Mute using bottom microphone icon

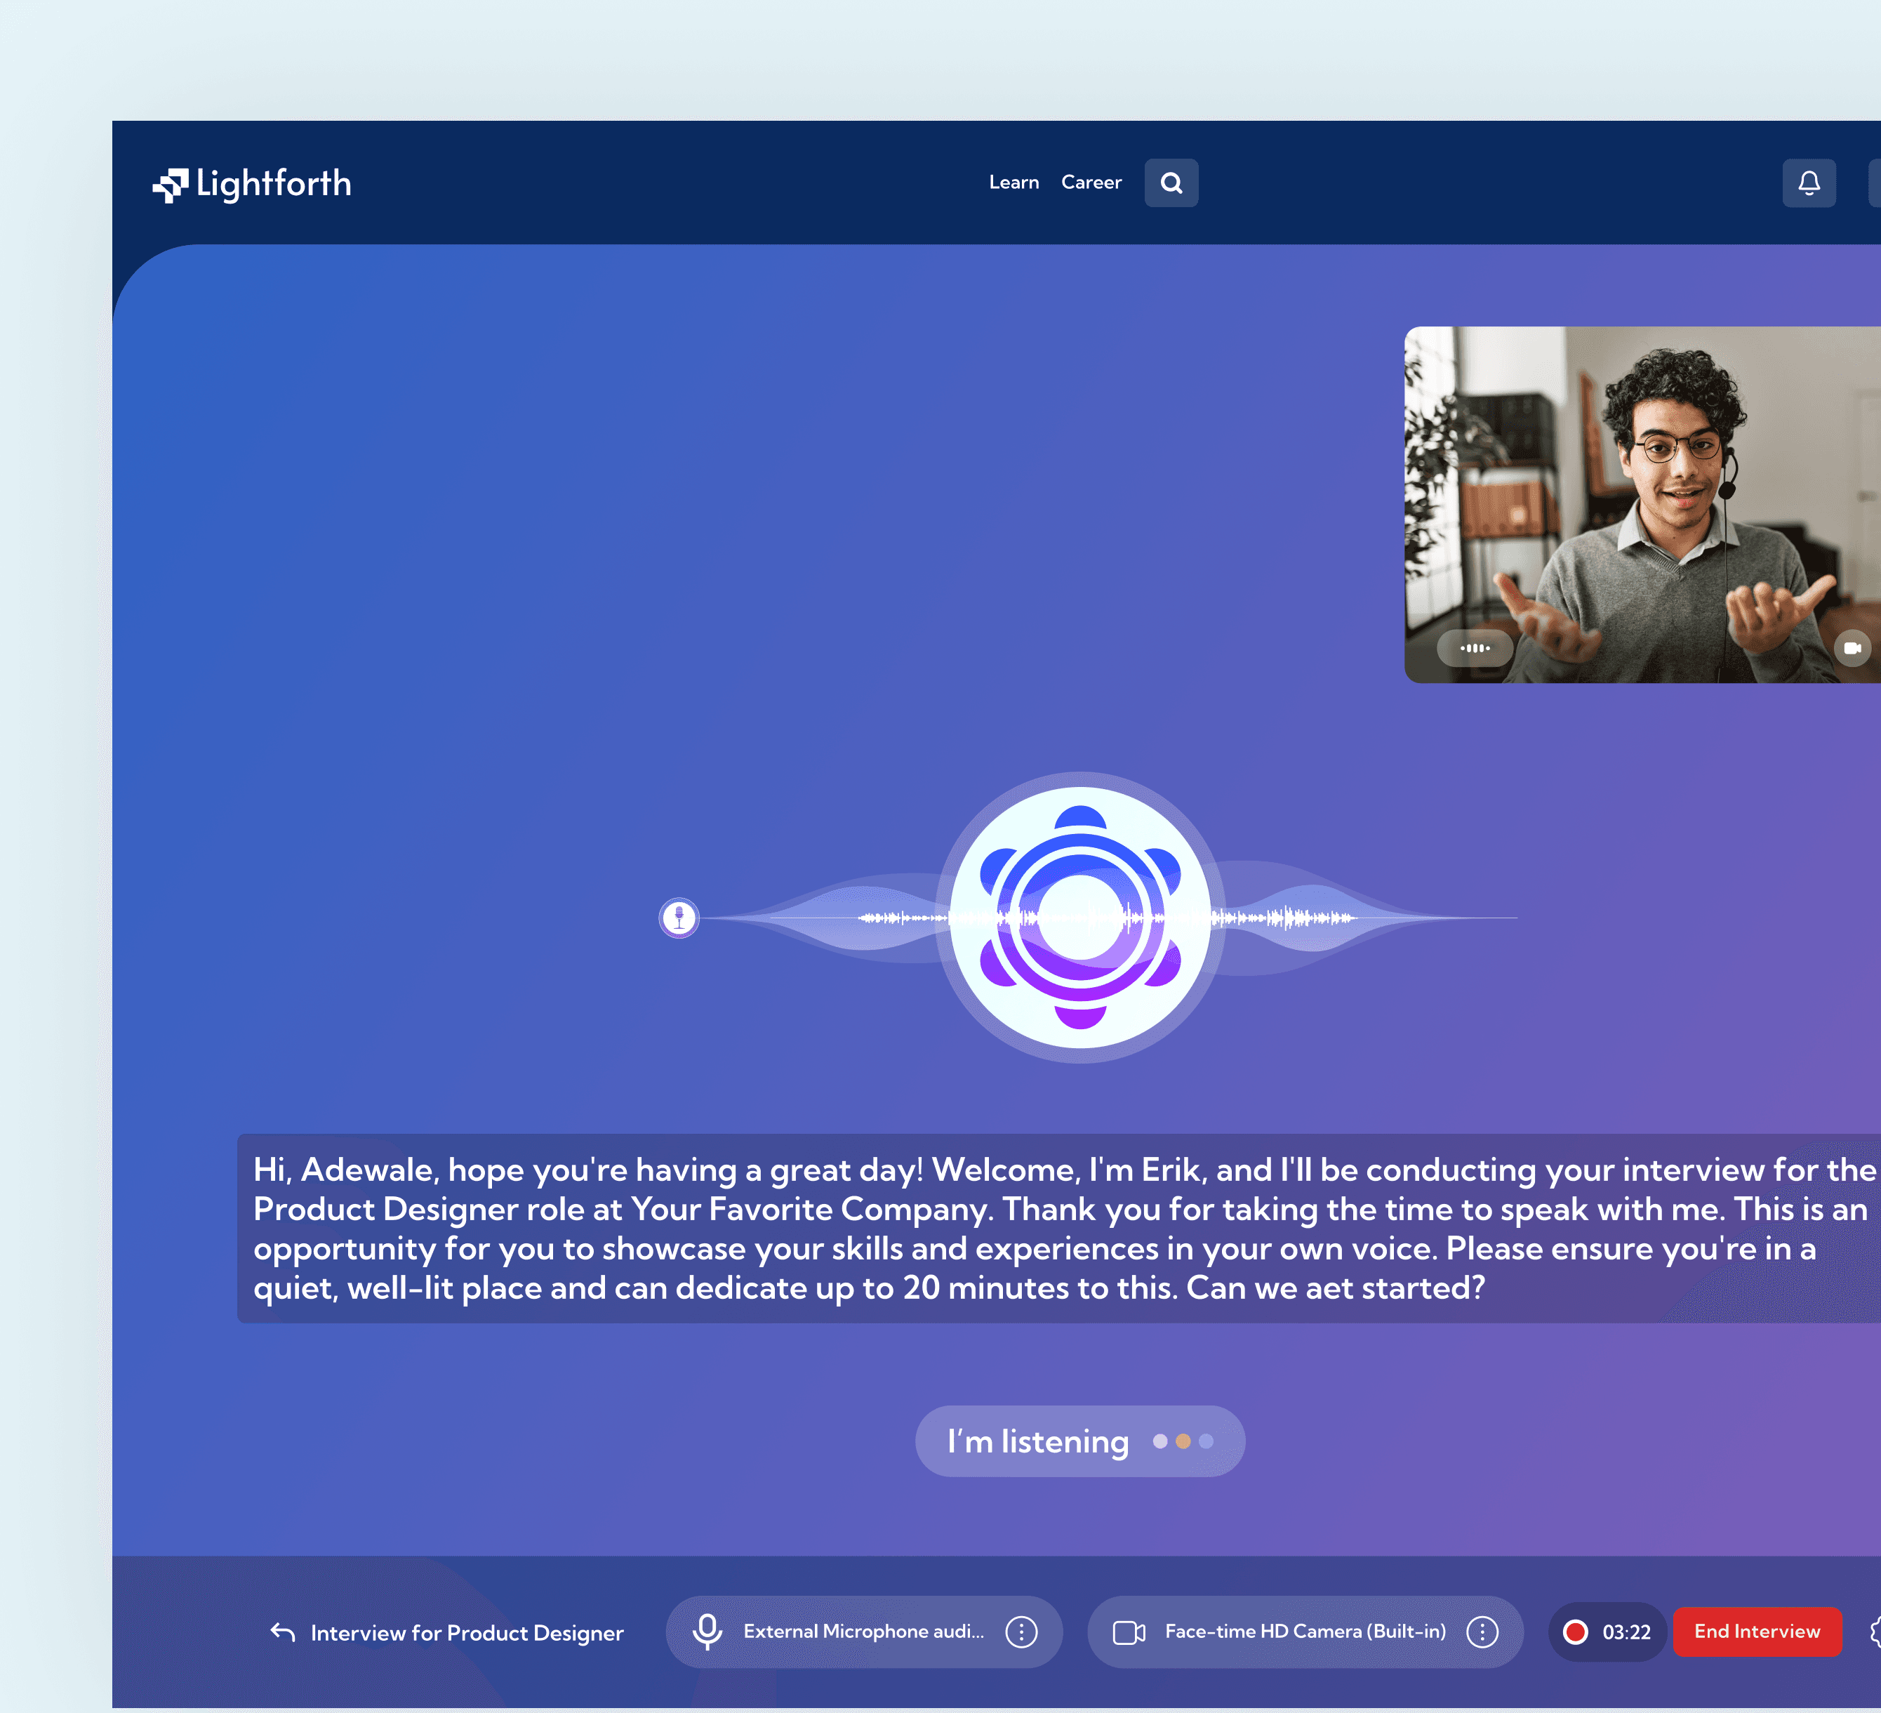(x=707, y=1631)
